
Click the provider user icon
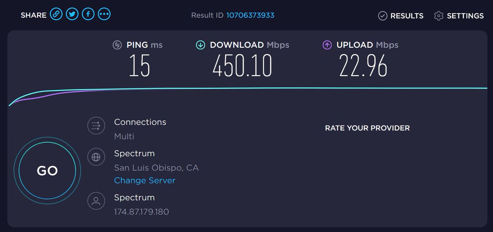[x=96, y=201]
